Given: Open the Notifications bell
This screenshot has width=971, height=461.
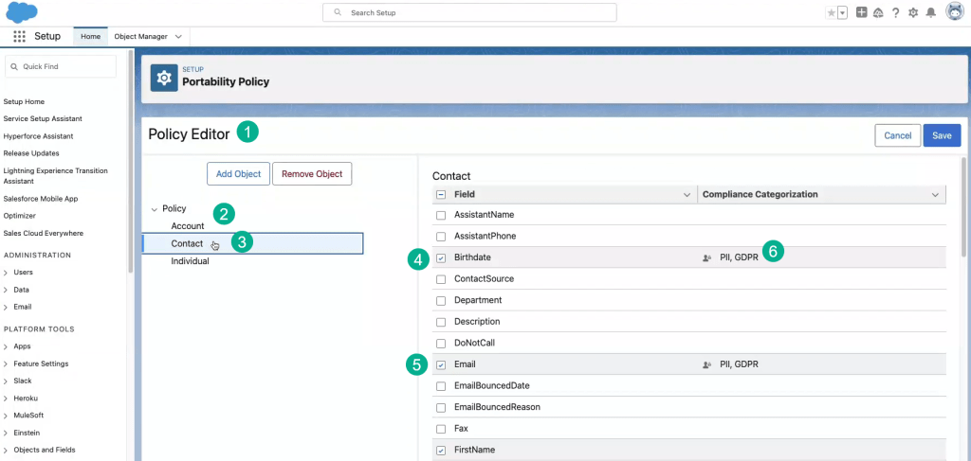Looking at the screenshot, I should [x=930, y=12].
